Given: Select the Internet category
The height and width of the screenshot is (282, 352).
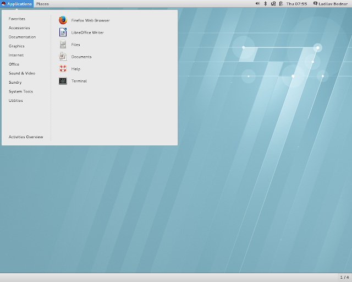Looking at the screenshot, I should point(16,55).
